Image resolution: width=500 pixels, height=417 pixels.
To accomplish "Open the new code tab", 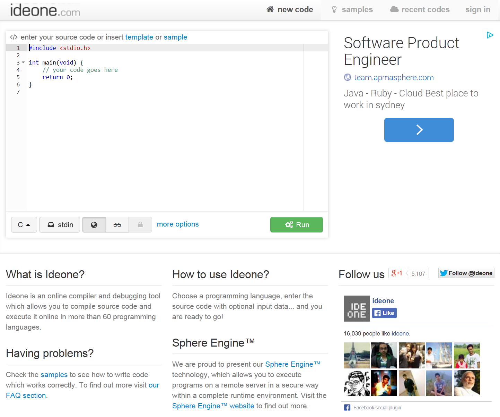I will pyautogui.click(x=290, y=10).
